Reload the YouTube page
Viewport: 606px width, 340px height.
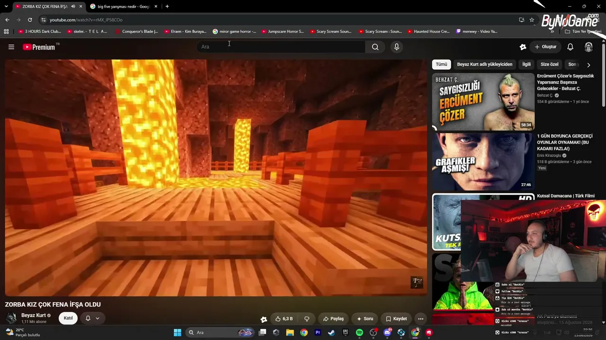[30, 20]
